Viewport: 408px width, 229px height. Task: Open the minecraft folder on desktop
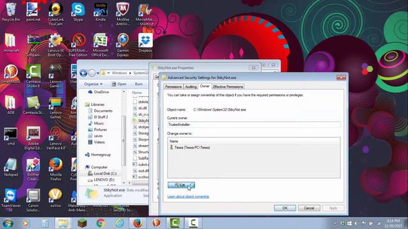click(x=11, y=43)
